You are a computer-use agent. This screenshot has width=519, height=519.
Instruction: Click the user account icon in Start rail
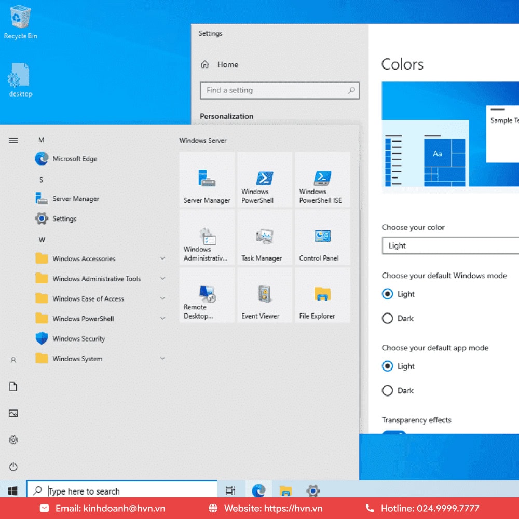[x=13, y=360]
